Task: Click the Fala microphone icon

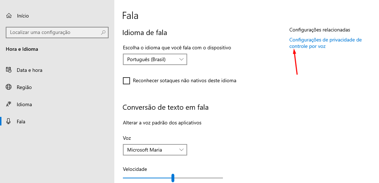Action: 9,122
